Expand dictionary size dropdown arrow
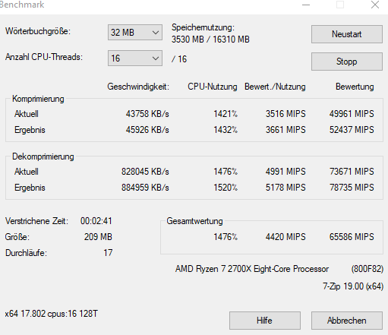The width and height of the screenshot is (388, 335). click(156, 33)
